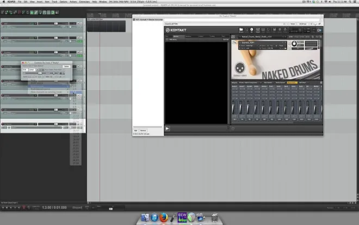
Task: Click the Save Project toolbar icon
Action: [x=11, y=12]
